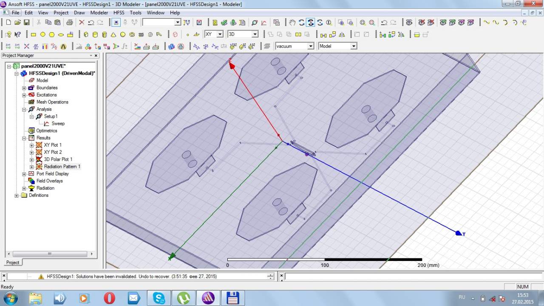The width and height of the screenshot is (544, 306).
Task: Select Radiation Pattern 1 in tree
Action: [62, 167]
